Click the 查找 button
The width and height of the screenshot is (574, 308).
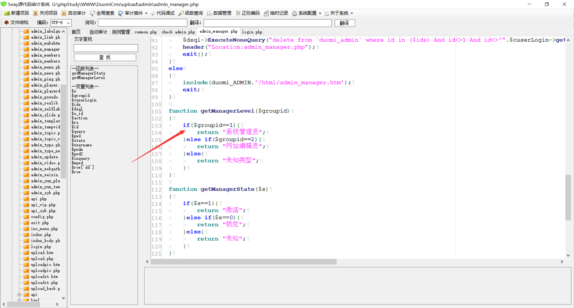(x=105, y=57)
